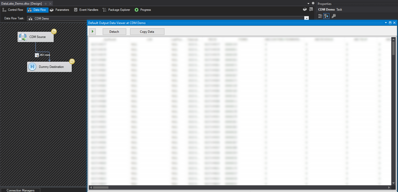Image resolution: width=398 pixels, height=192 pixels.
Task: Click the Copy Data button
Action: 147,31
